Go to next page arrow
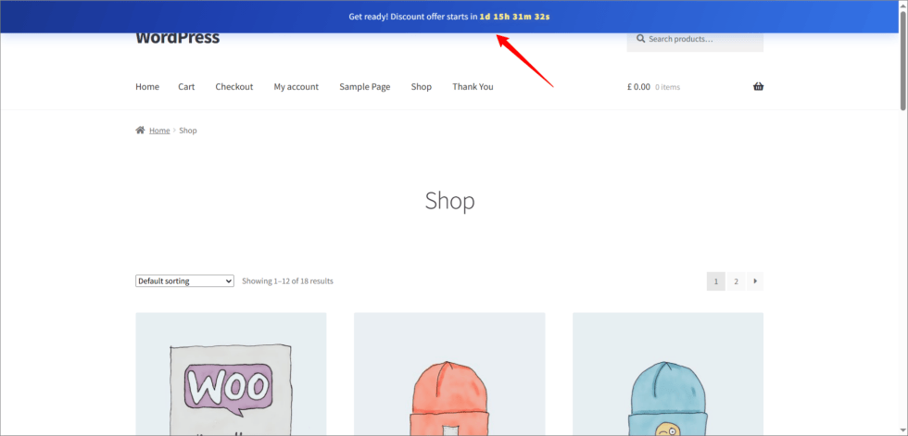The image size is (908, 436). pyautogui.click(x=755, y=281)
